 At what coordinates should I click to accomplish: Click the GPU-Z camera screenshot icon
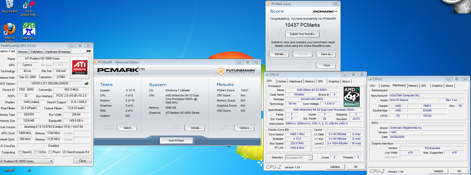coord(88,51)
